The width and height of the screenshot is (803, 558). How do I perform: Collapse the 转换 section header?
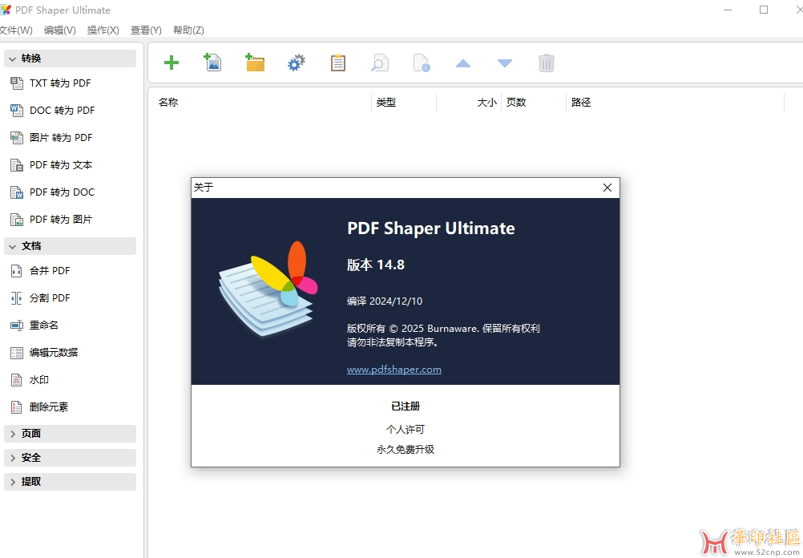point(70,59)
